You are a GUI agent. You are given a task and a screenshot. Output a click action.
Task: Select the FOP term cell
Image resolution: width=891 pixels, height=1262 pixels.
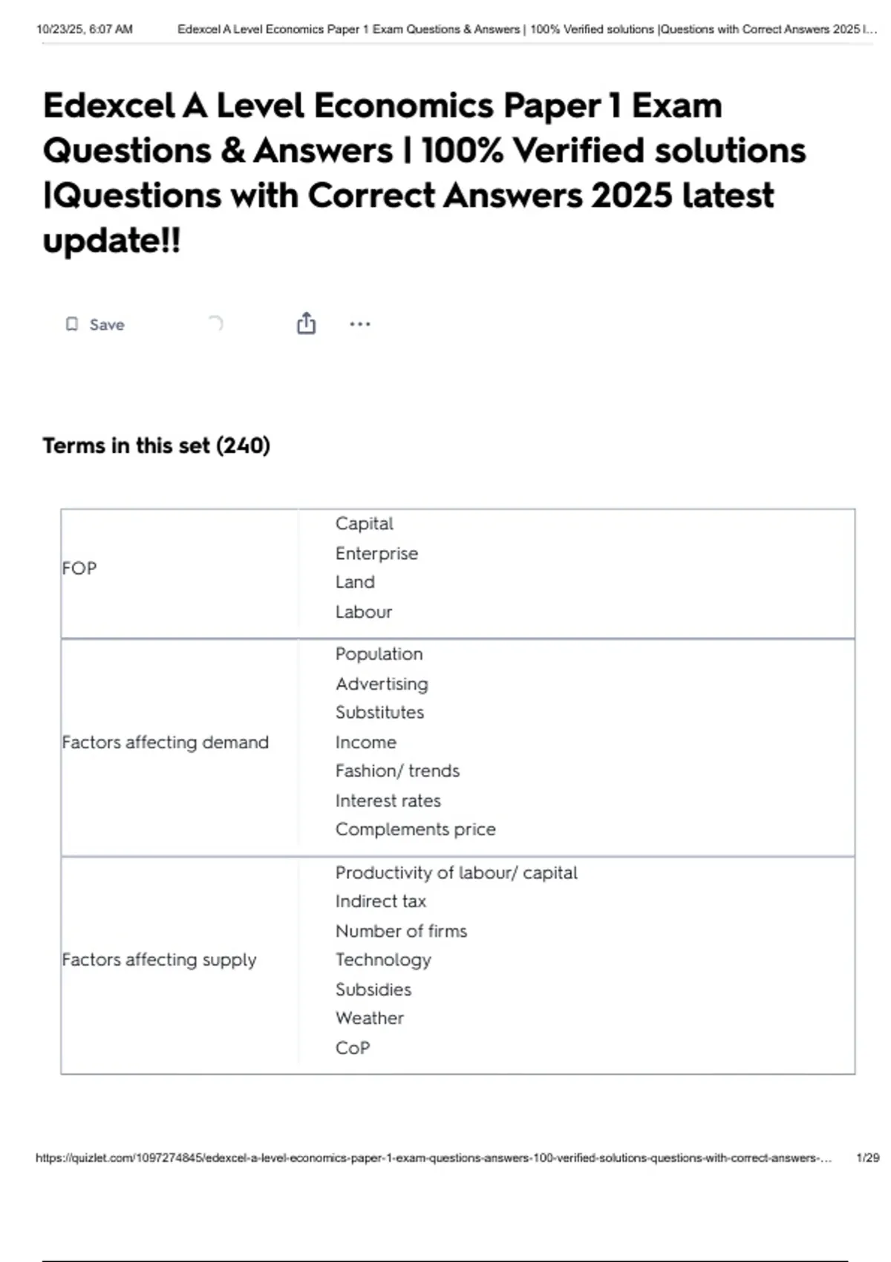[79, 568]
